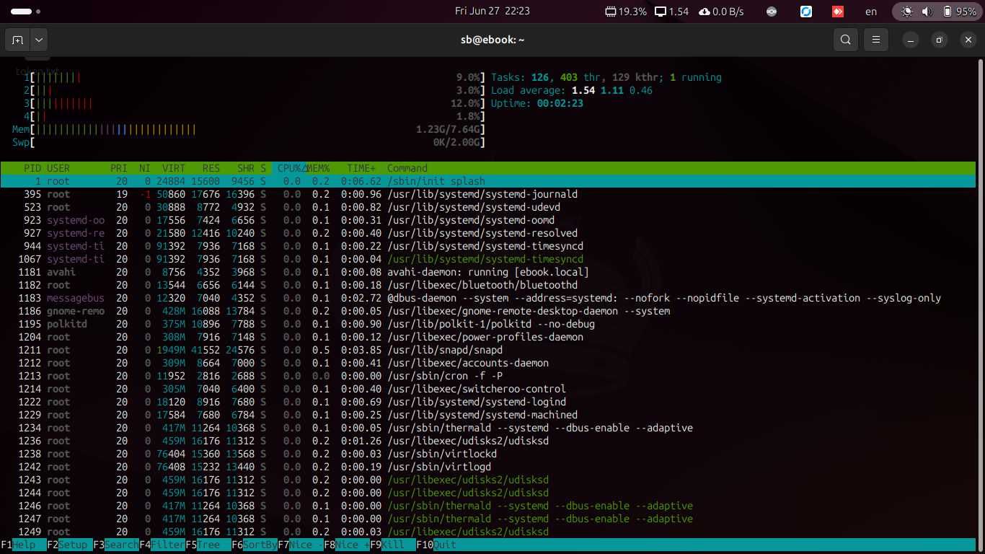This screenshot has height=554, width=985.
Task: Select the avahi-daemon process row
Action: 488,272
